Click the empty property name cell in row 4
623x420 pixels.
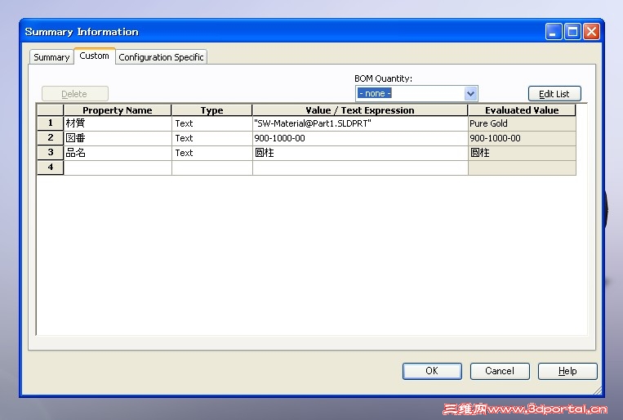pyautogui.click(x=118, y=168)
